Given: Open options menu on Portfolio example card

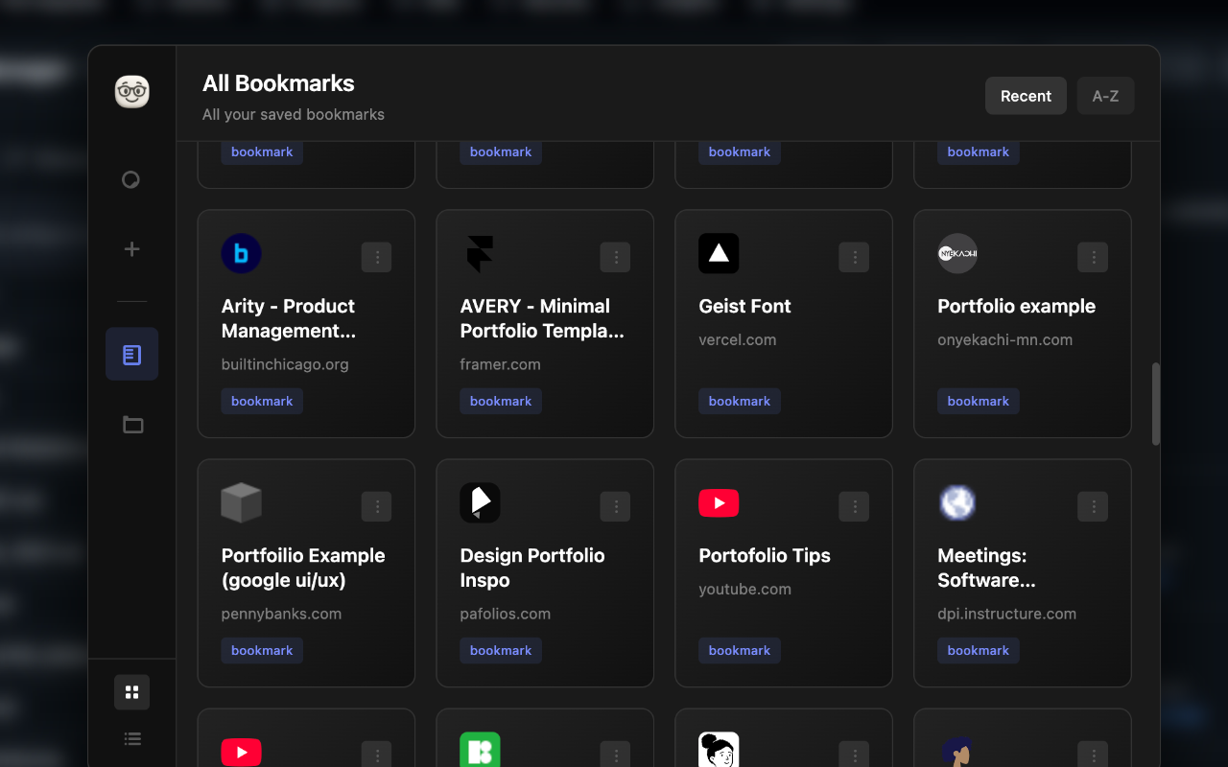Looking at the screenshot, I should point(1093,257).
